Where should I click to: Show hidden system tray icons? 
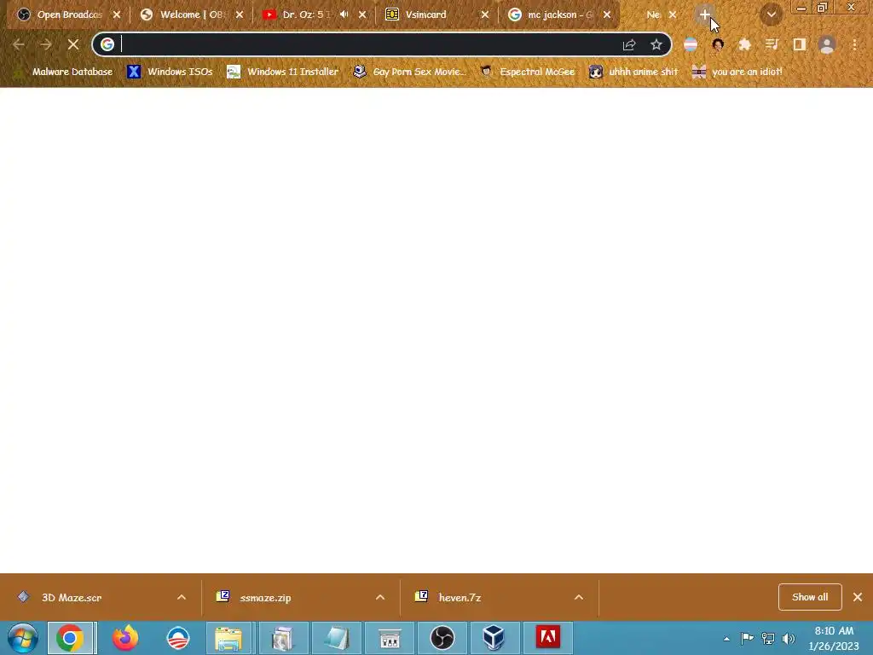point(726,639)
